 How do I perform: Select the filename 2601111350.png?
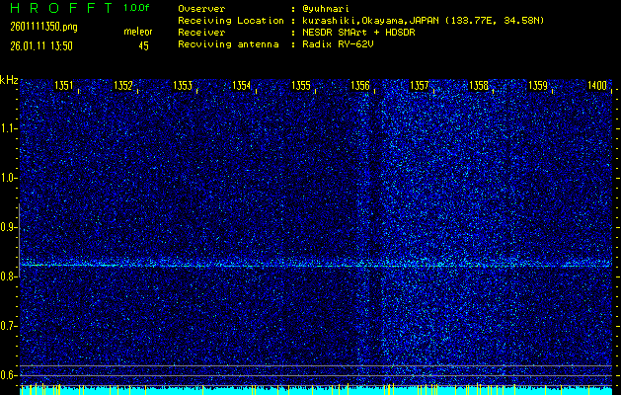(44, 27)
